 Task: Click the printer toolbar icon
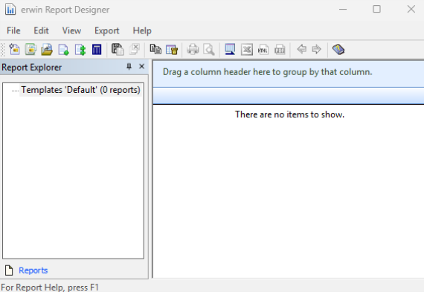click(193, 50)
